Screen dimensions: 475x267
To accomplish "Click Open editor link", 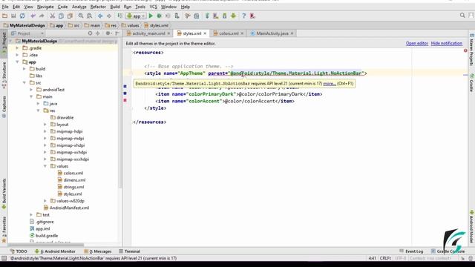I will [417, 43].
